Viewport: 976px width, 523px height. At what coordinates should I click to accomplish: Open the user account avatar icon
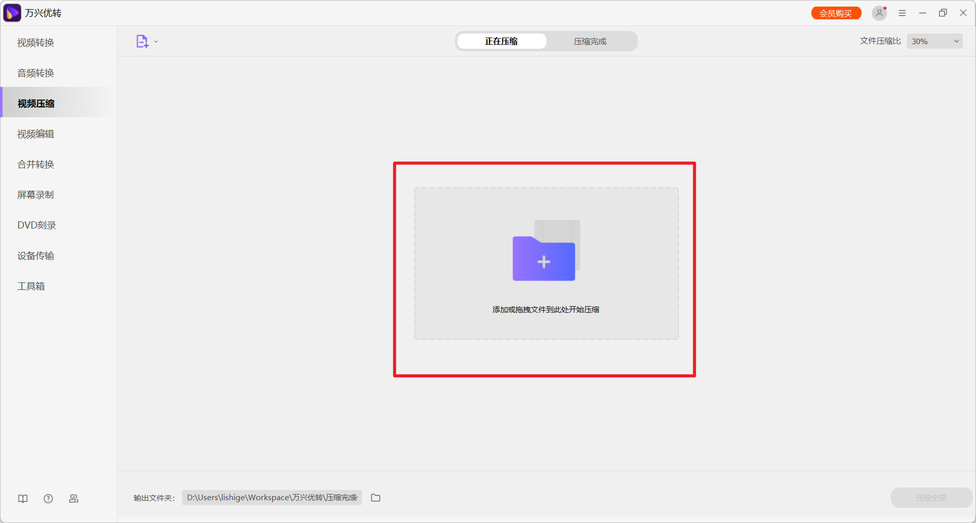pos(879,13)
